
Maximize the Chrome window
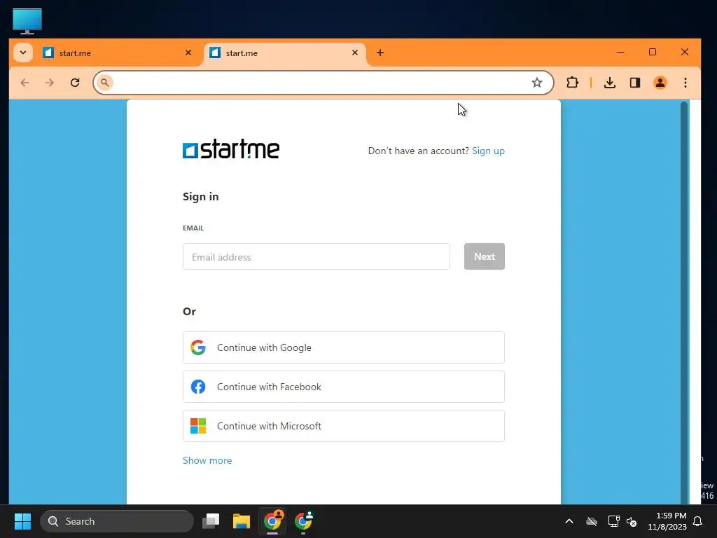click(x=653, y=52)
